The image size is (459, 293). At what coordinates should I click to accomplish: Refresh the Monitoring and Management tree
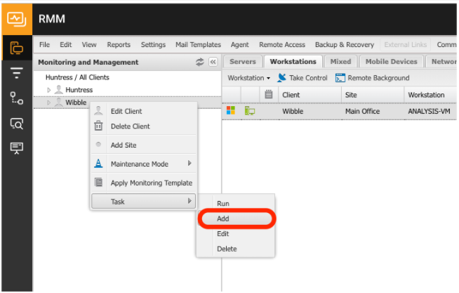199,62
